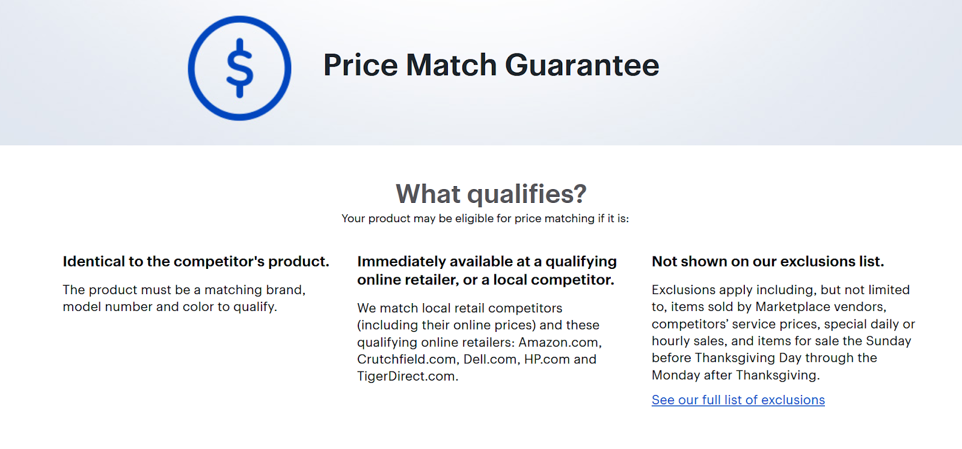Click the word Guarantee in the banner
The height and width of the screenshot is (449, 962).
click(582, 65)
